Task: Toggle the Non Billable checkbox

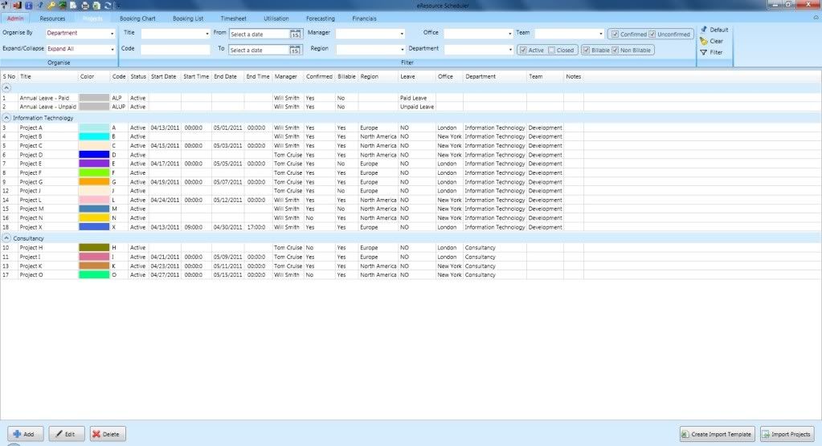Action: (x=615, y=51)
